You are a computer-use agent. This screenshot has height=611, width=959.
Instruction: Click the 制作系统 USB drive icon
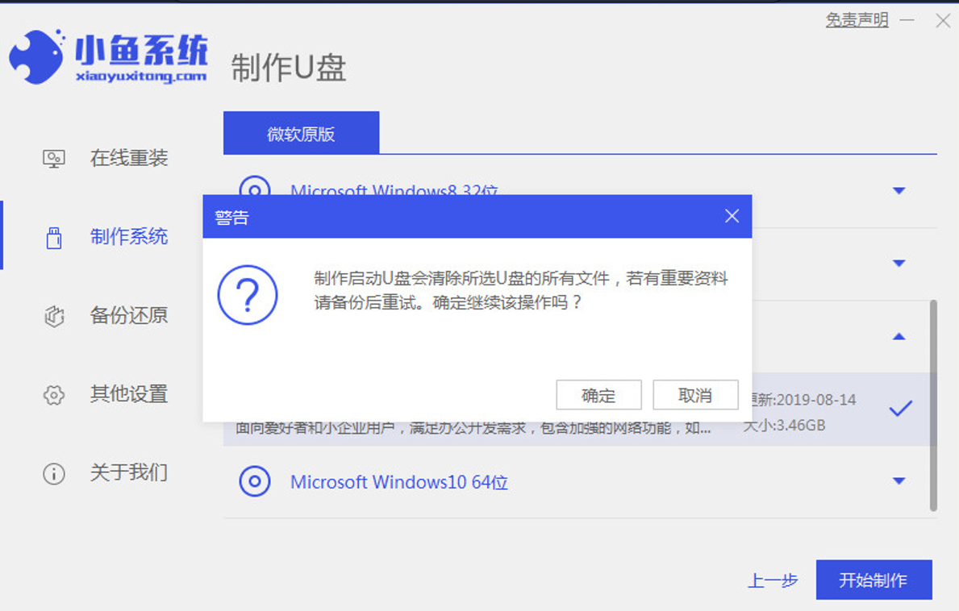click(53, 238)
